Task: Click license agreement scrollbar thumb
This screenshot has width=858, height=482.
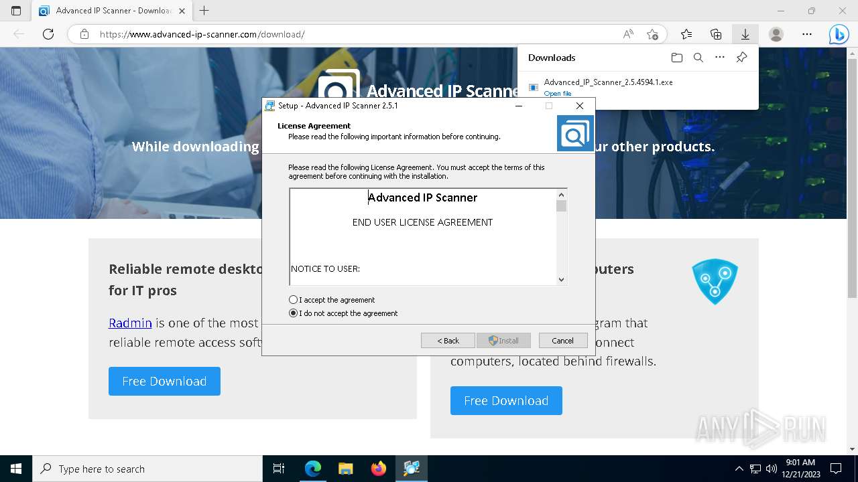Action: coord(562,206)
